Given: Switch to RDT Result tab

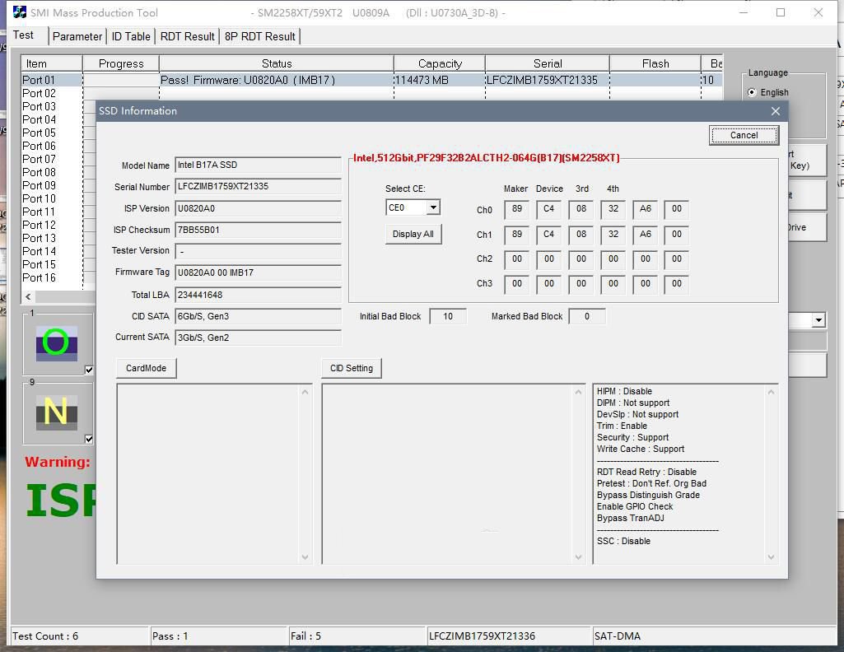Looking at the screenshot, I should coord(187,36).
